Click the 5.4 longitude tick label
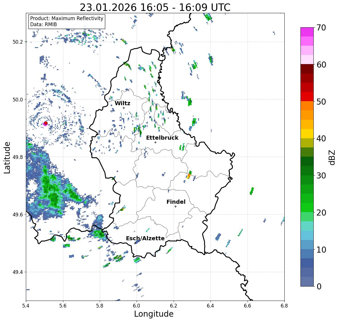339x321 pixels. pos(26,305)
